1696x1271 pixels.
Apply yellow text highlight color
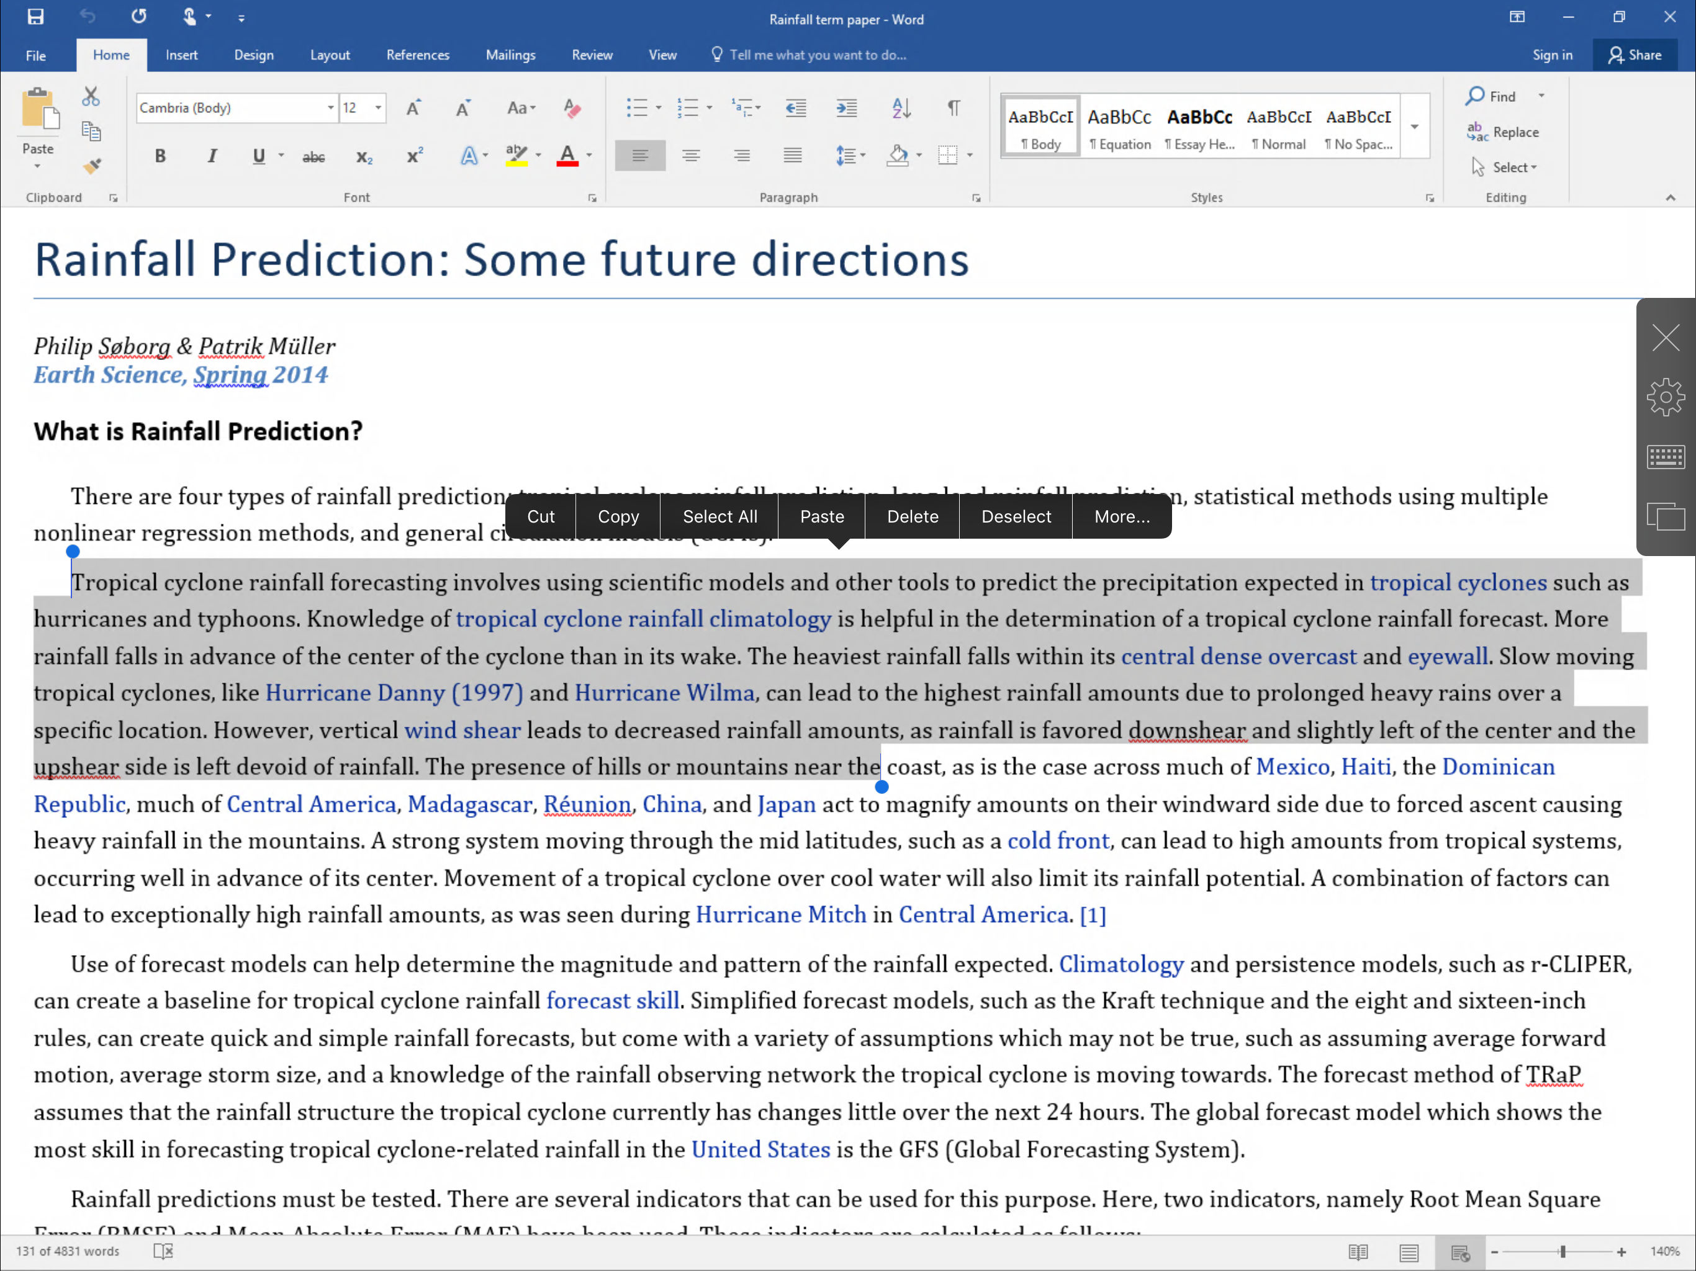516,156
